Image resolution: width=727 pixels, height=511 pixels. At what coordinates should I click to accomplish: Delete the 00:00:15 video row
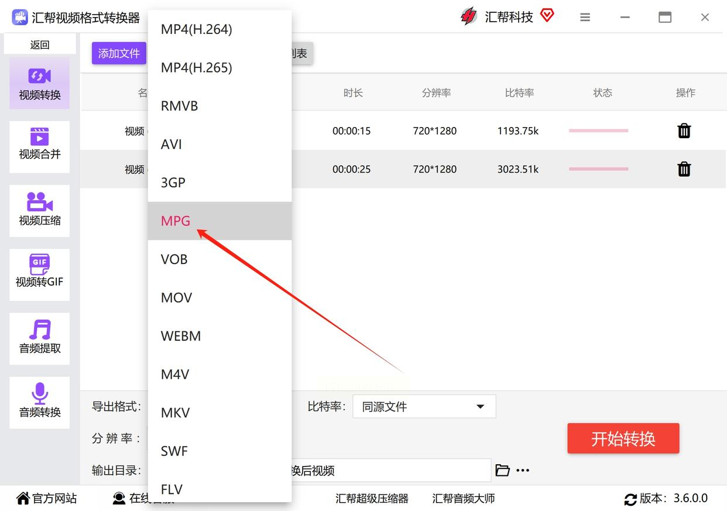(x=684, y=131)
